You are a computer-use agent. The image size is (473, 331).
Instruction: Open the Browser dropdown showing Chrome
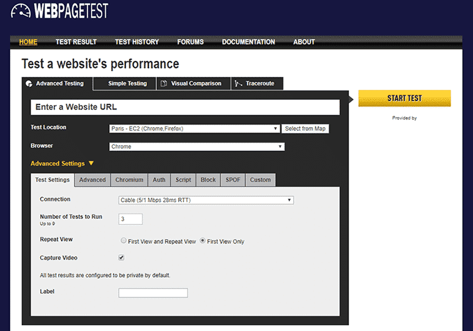coord(197,147)
